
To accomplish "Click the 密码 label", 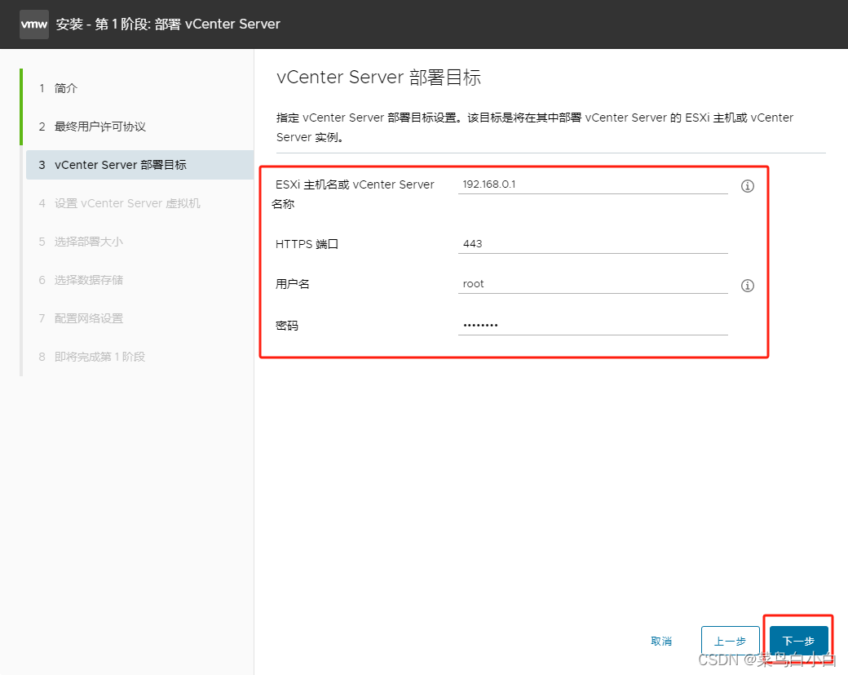I will 287,326.
